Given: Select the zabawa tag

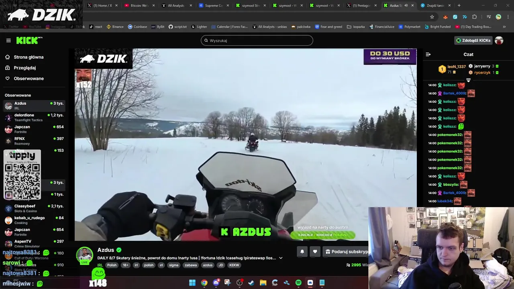Looking at the screenshot, I should 191,265.
